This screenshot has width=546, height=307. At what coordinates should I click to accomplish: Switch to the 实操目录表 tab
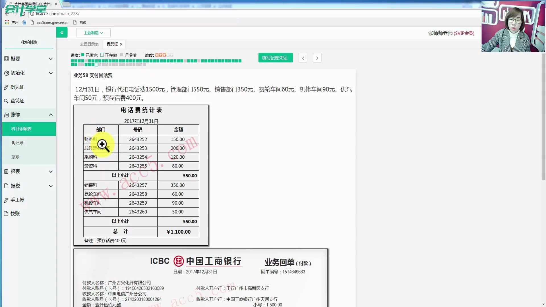click(90, 44)
